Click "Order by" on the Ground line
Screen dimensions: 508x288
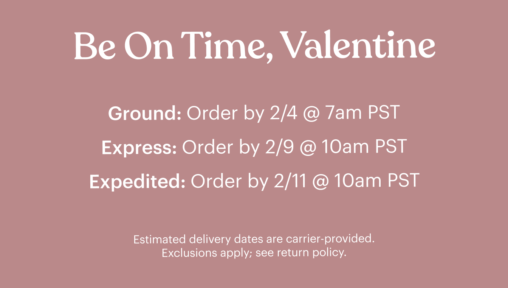coord(225,114)
